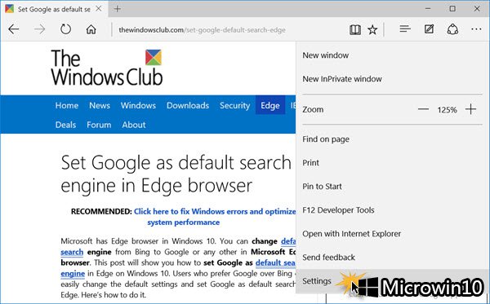490x304 pixels.
Task: Open a new tab with plus
Action: pyautogui.click(x=118, y=9)
